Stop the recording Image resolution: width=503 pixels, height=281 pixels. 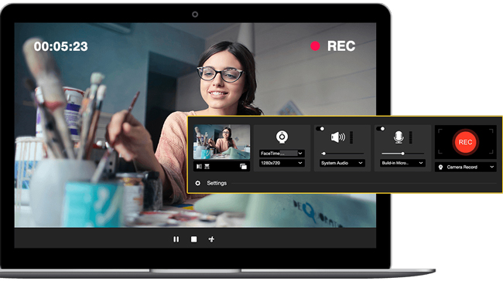[x=193, y=239]
